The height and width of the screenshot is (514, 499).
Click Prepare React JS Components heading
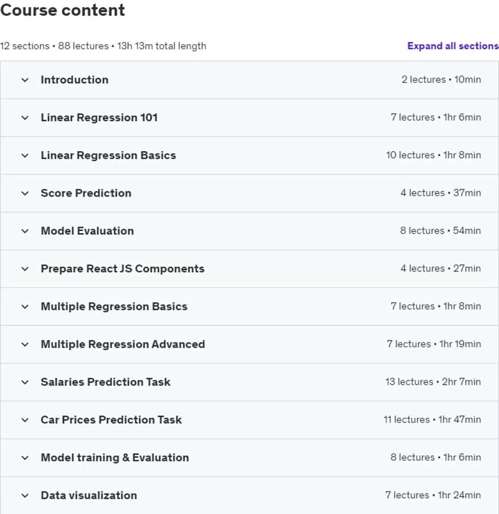point(123,268)
